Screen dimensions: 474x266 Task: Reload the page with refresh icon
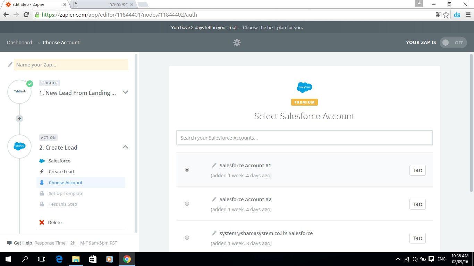26,15
